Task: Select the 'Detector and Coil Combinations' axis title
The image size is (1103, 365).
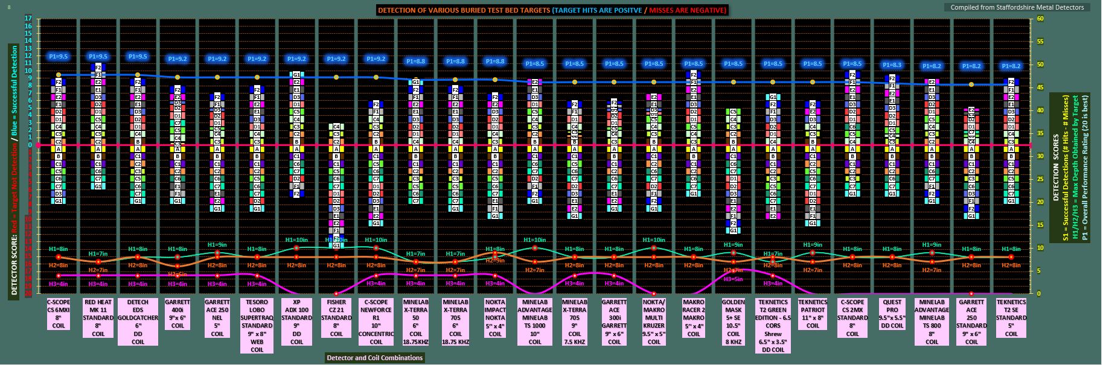Action: [x=375, y=358]
